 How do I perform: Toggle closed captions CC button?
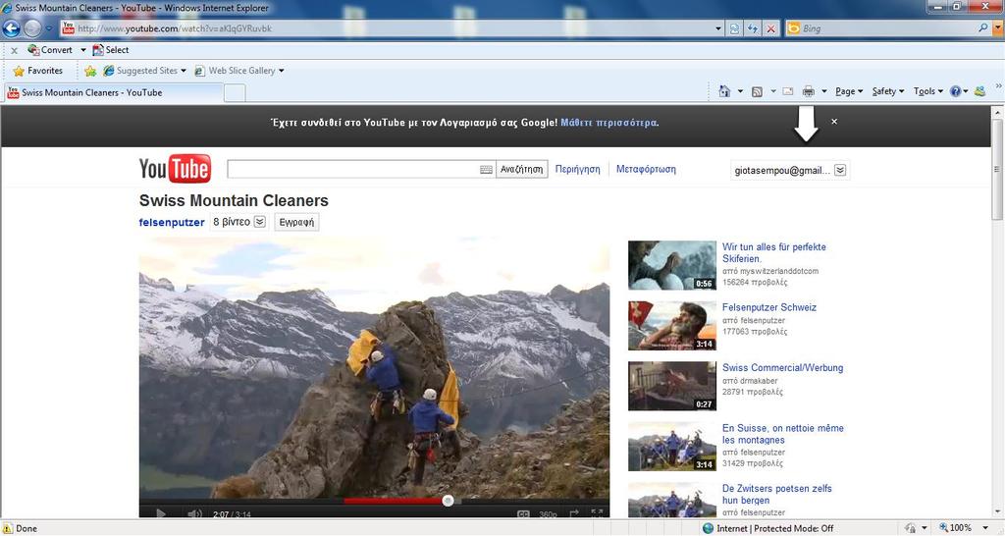(x=524, y=514)
